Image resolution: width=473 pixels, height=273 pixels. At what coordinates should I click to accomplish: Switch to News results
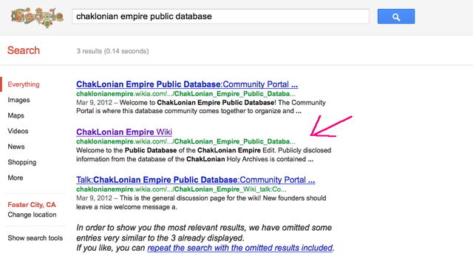[16, 146]
